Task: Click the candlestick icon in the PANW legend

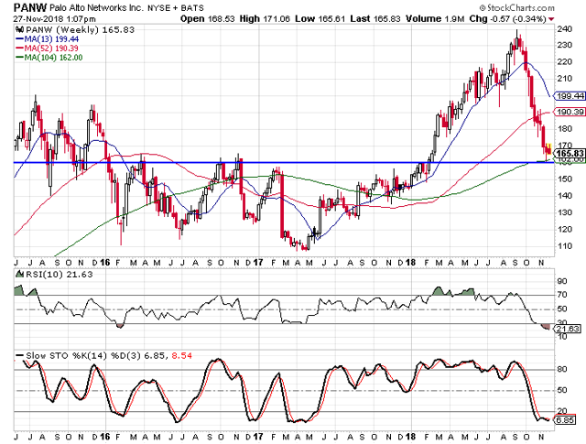Action: pos(20,30)
